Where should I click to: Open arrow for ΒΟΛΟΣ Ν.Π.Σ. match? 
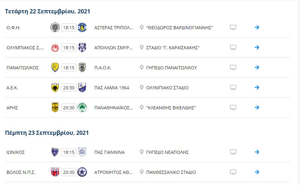(x=257, y=172)
